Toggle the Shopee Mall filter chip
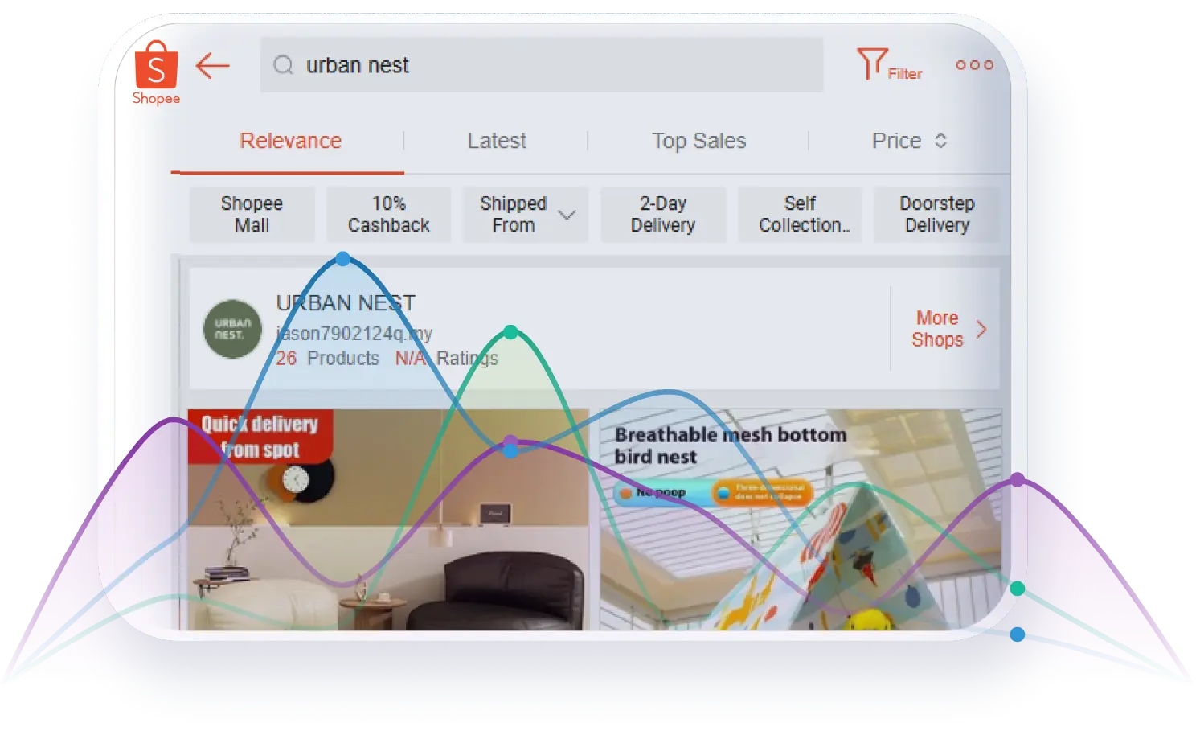This screenshot has height=735, width=1196. (x=252, y=215)
